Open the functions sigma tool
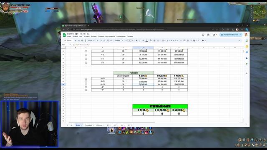 199,40
